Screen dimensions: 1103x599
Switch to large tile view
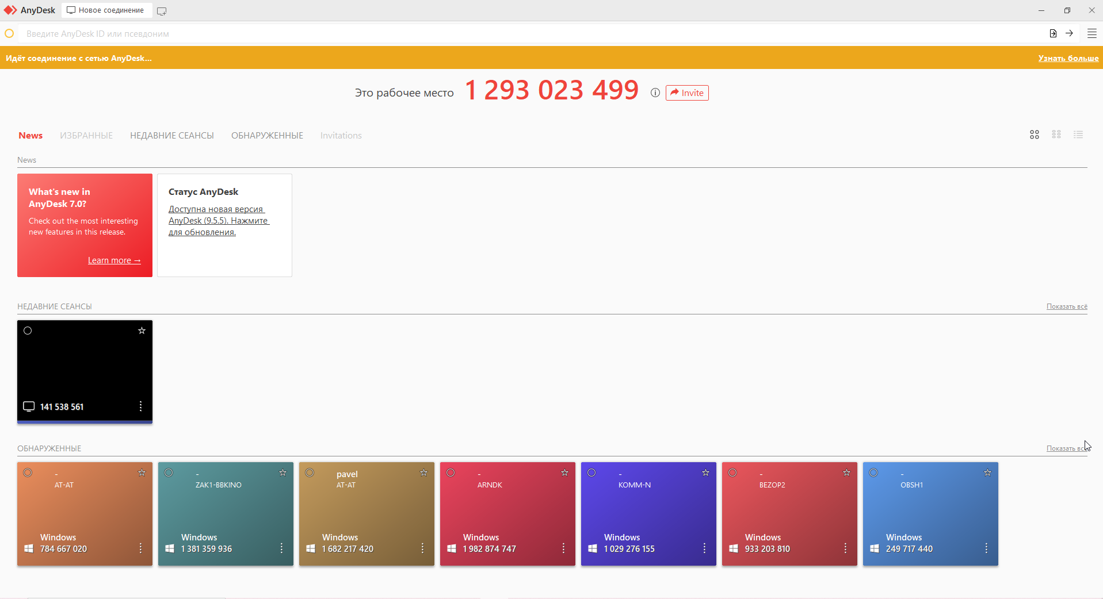click(x=1035, y=135)
